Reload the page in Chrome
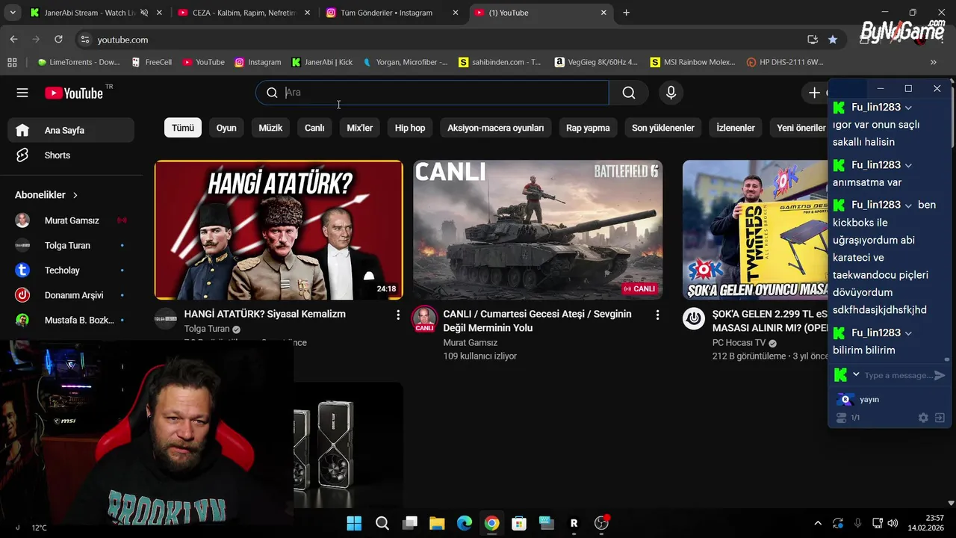Screen dimensions: 956x538 (x=58, y=40)
